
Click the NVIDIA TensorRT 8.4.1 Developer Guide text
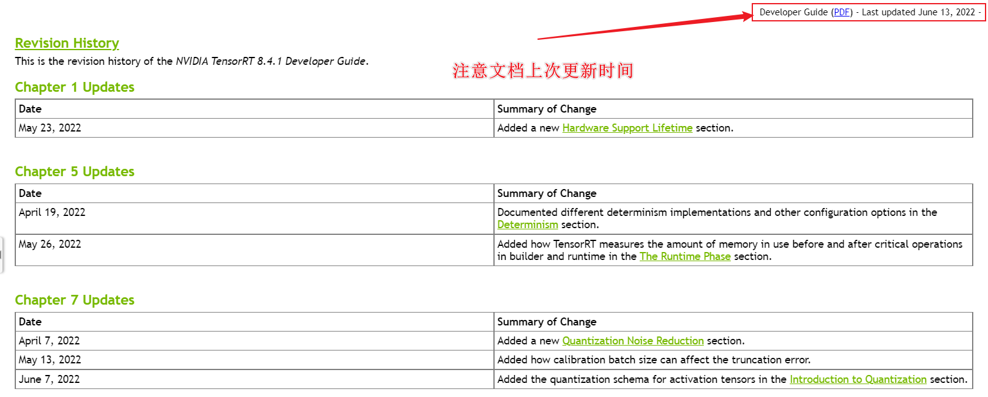point(271,61)
